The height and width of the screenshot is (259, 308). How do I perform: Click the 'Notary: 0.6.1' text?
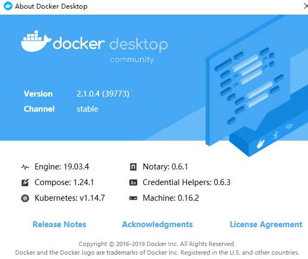point(165,167)
